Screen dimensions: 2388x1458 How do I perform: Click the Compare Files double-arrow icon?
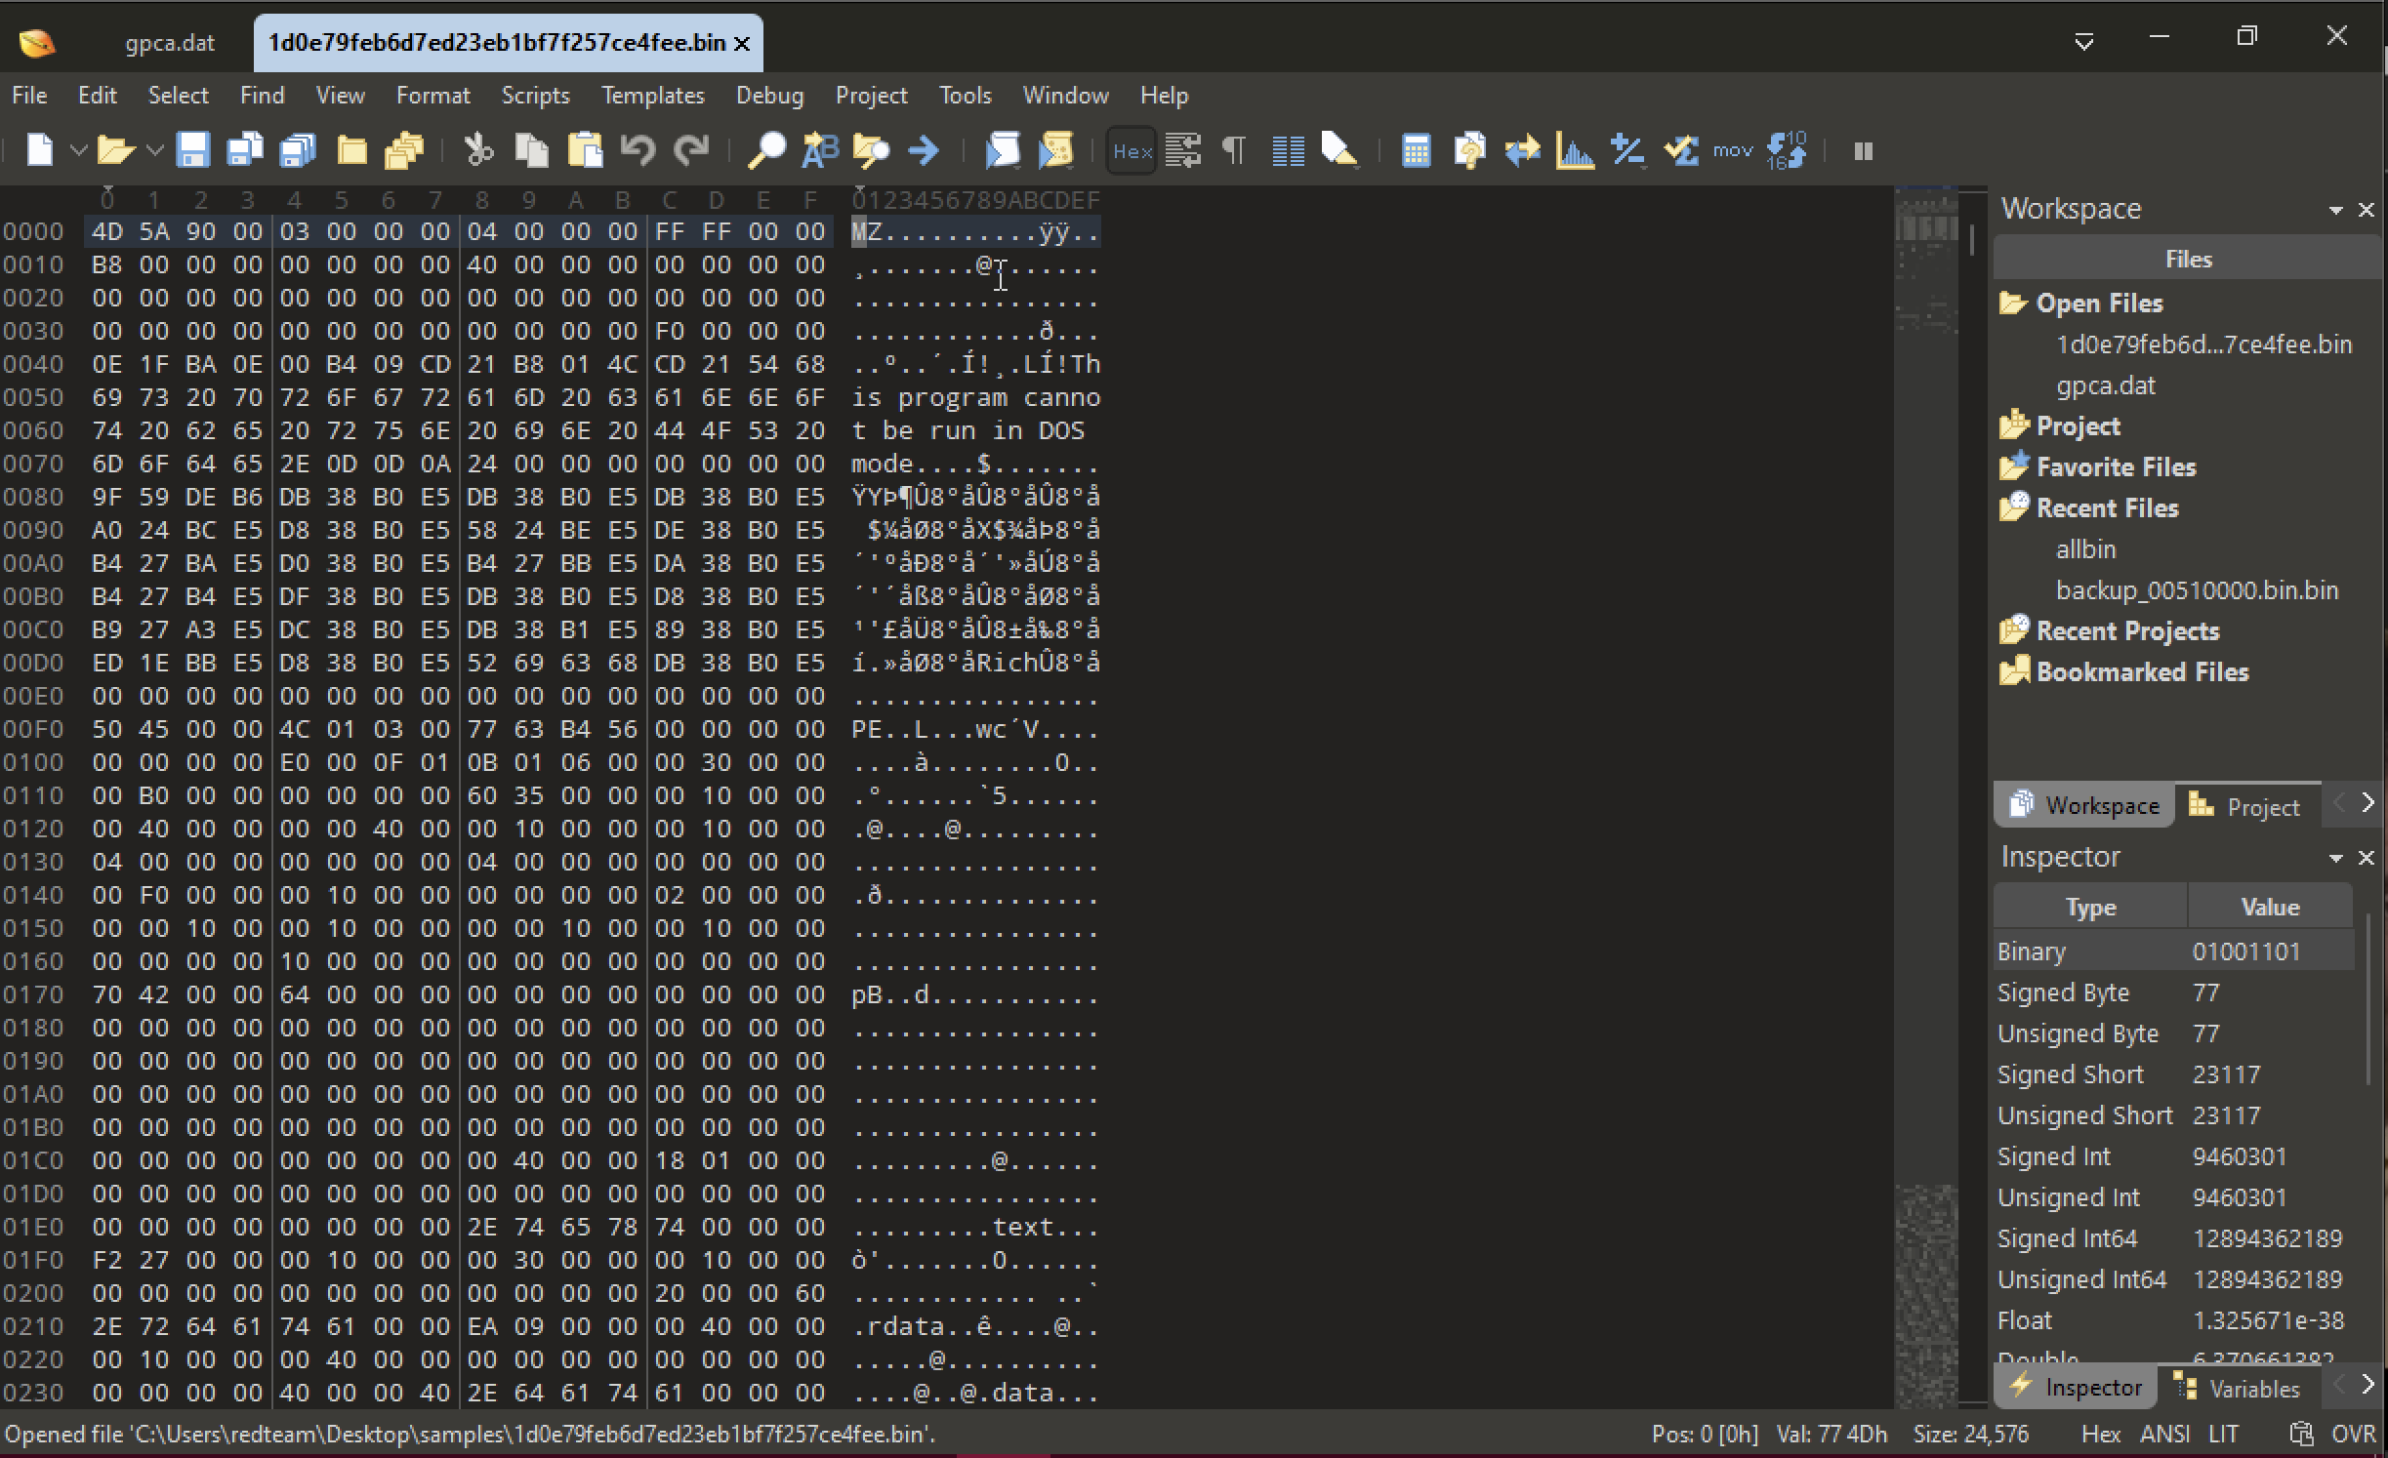[x=1522, y=151]
